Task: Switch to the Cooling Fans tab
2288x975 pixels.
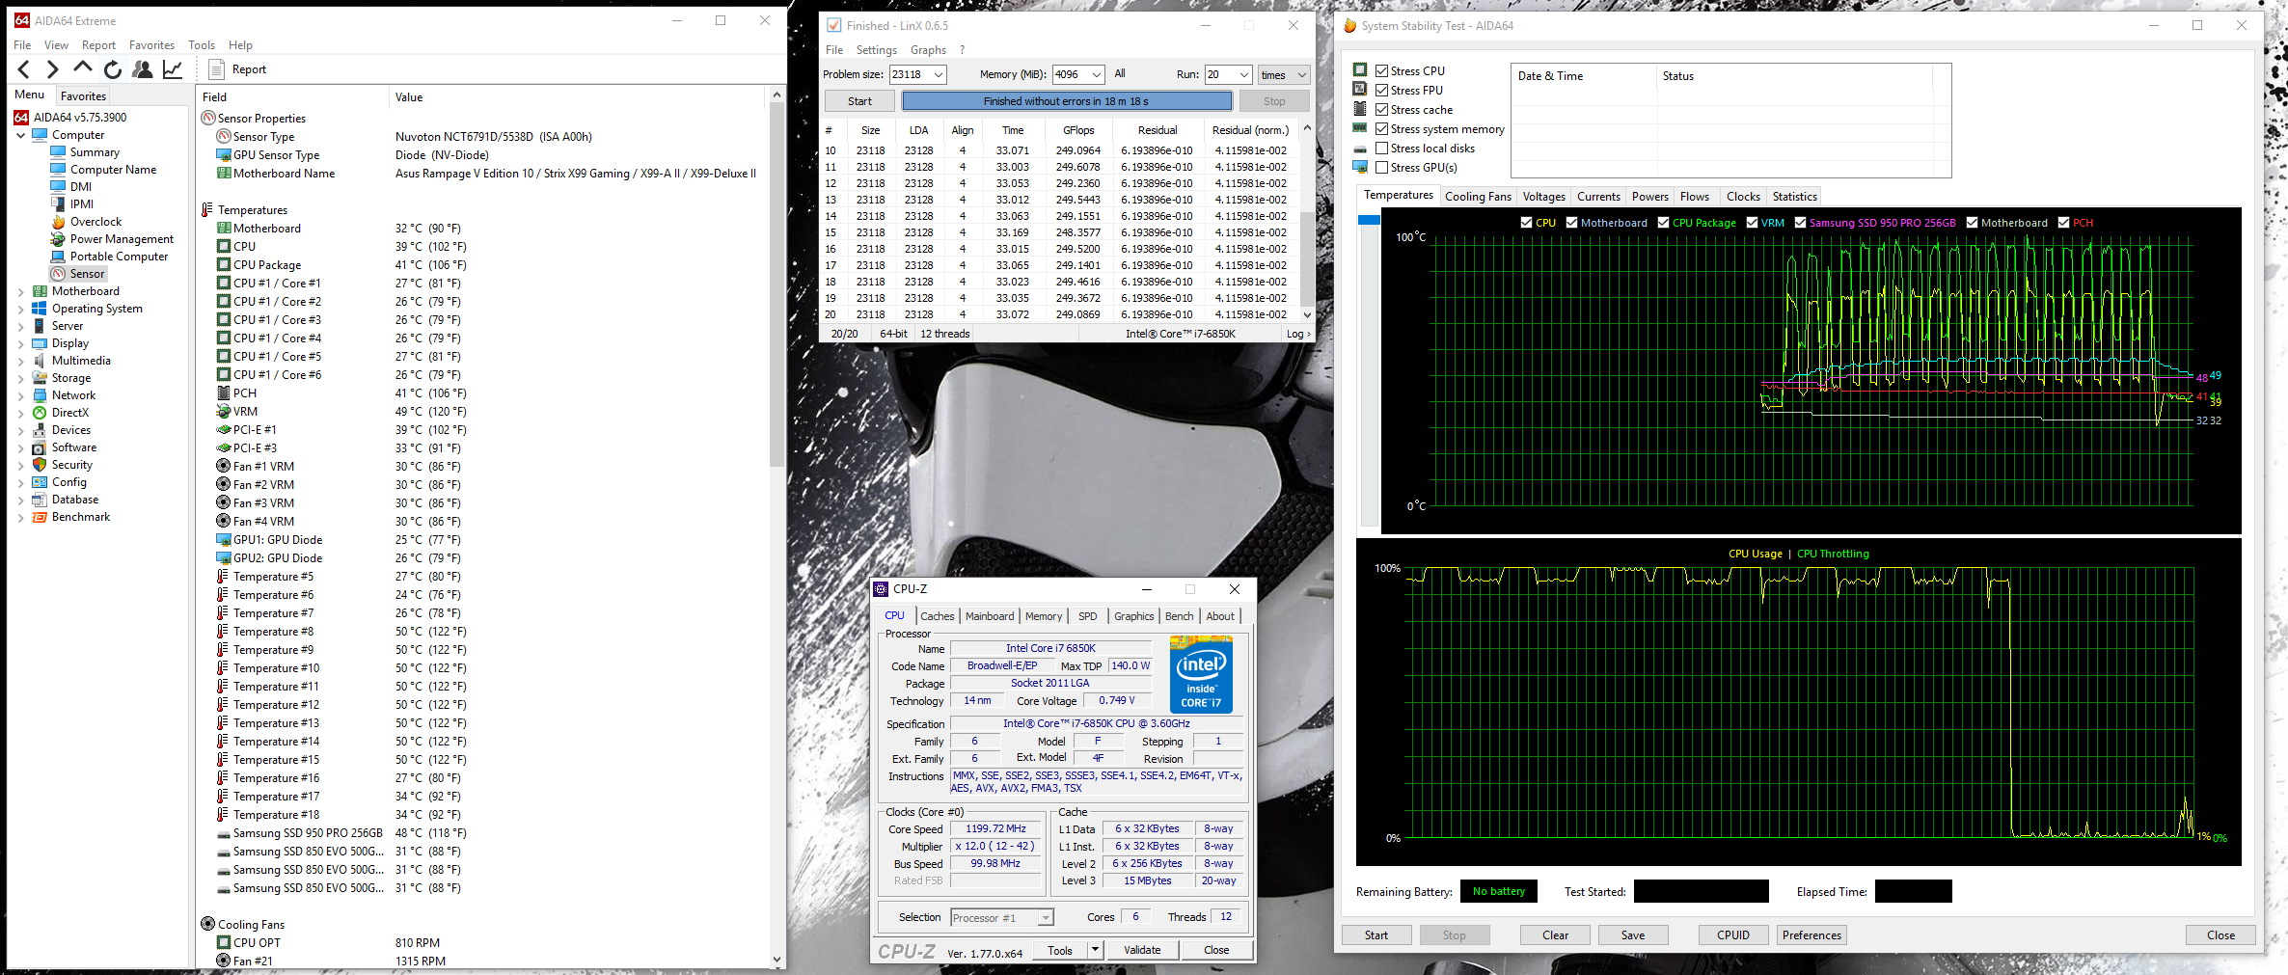Action: tap(1478, 197)
